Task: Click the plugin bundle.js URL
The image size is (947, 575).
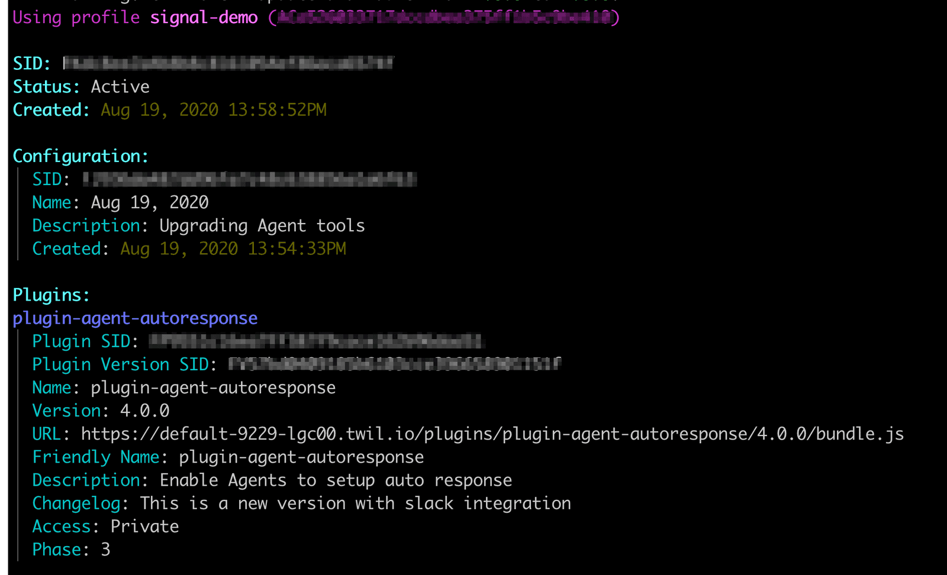Action: click(x=492, y=434)
